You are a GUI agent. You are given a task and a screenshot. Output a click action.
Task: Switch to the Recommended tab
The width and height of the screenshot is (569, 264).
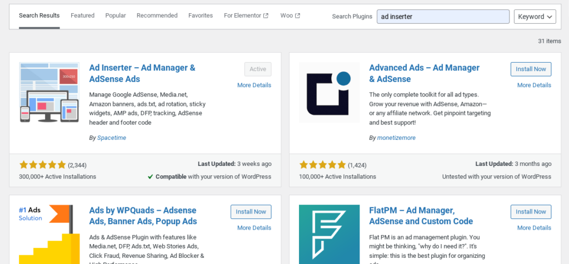pyautogui.click(x=157, y=16)
